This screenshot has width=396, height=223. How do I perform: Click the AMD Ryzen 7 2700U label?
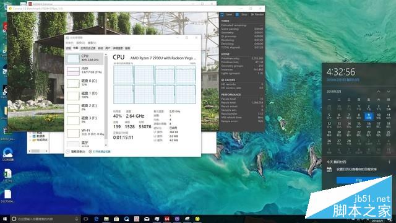(x=163, y=58)
